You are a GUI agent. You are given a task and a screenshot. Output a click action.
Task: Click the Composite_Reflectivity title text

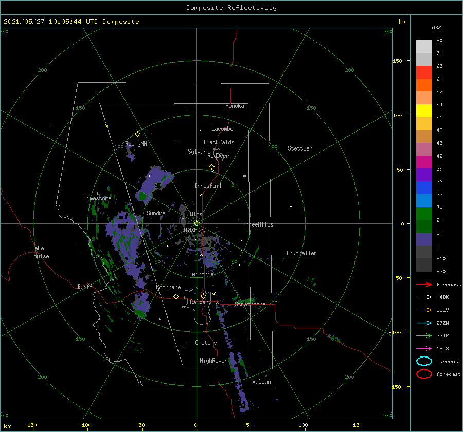(231, 8)
